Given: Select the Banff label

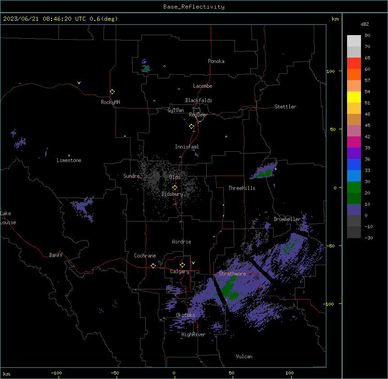Looking at the screenshot, I should coord(56,255).
